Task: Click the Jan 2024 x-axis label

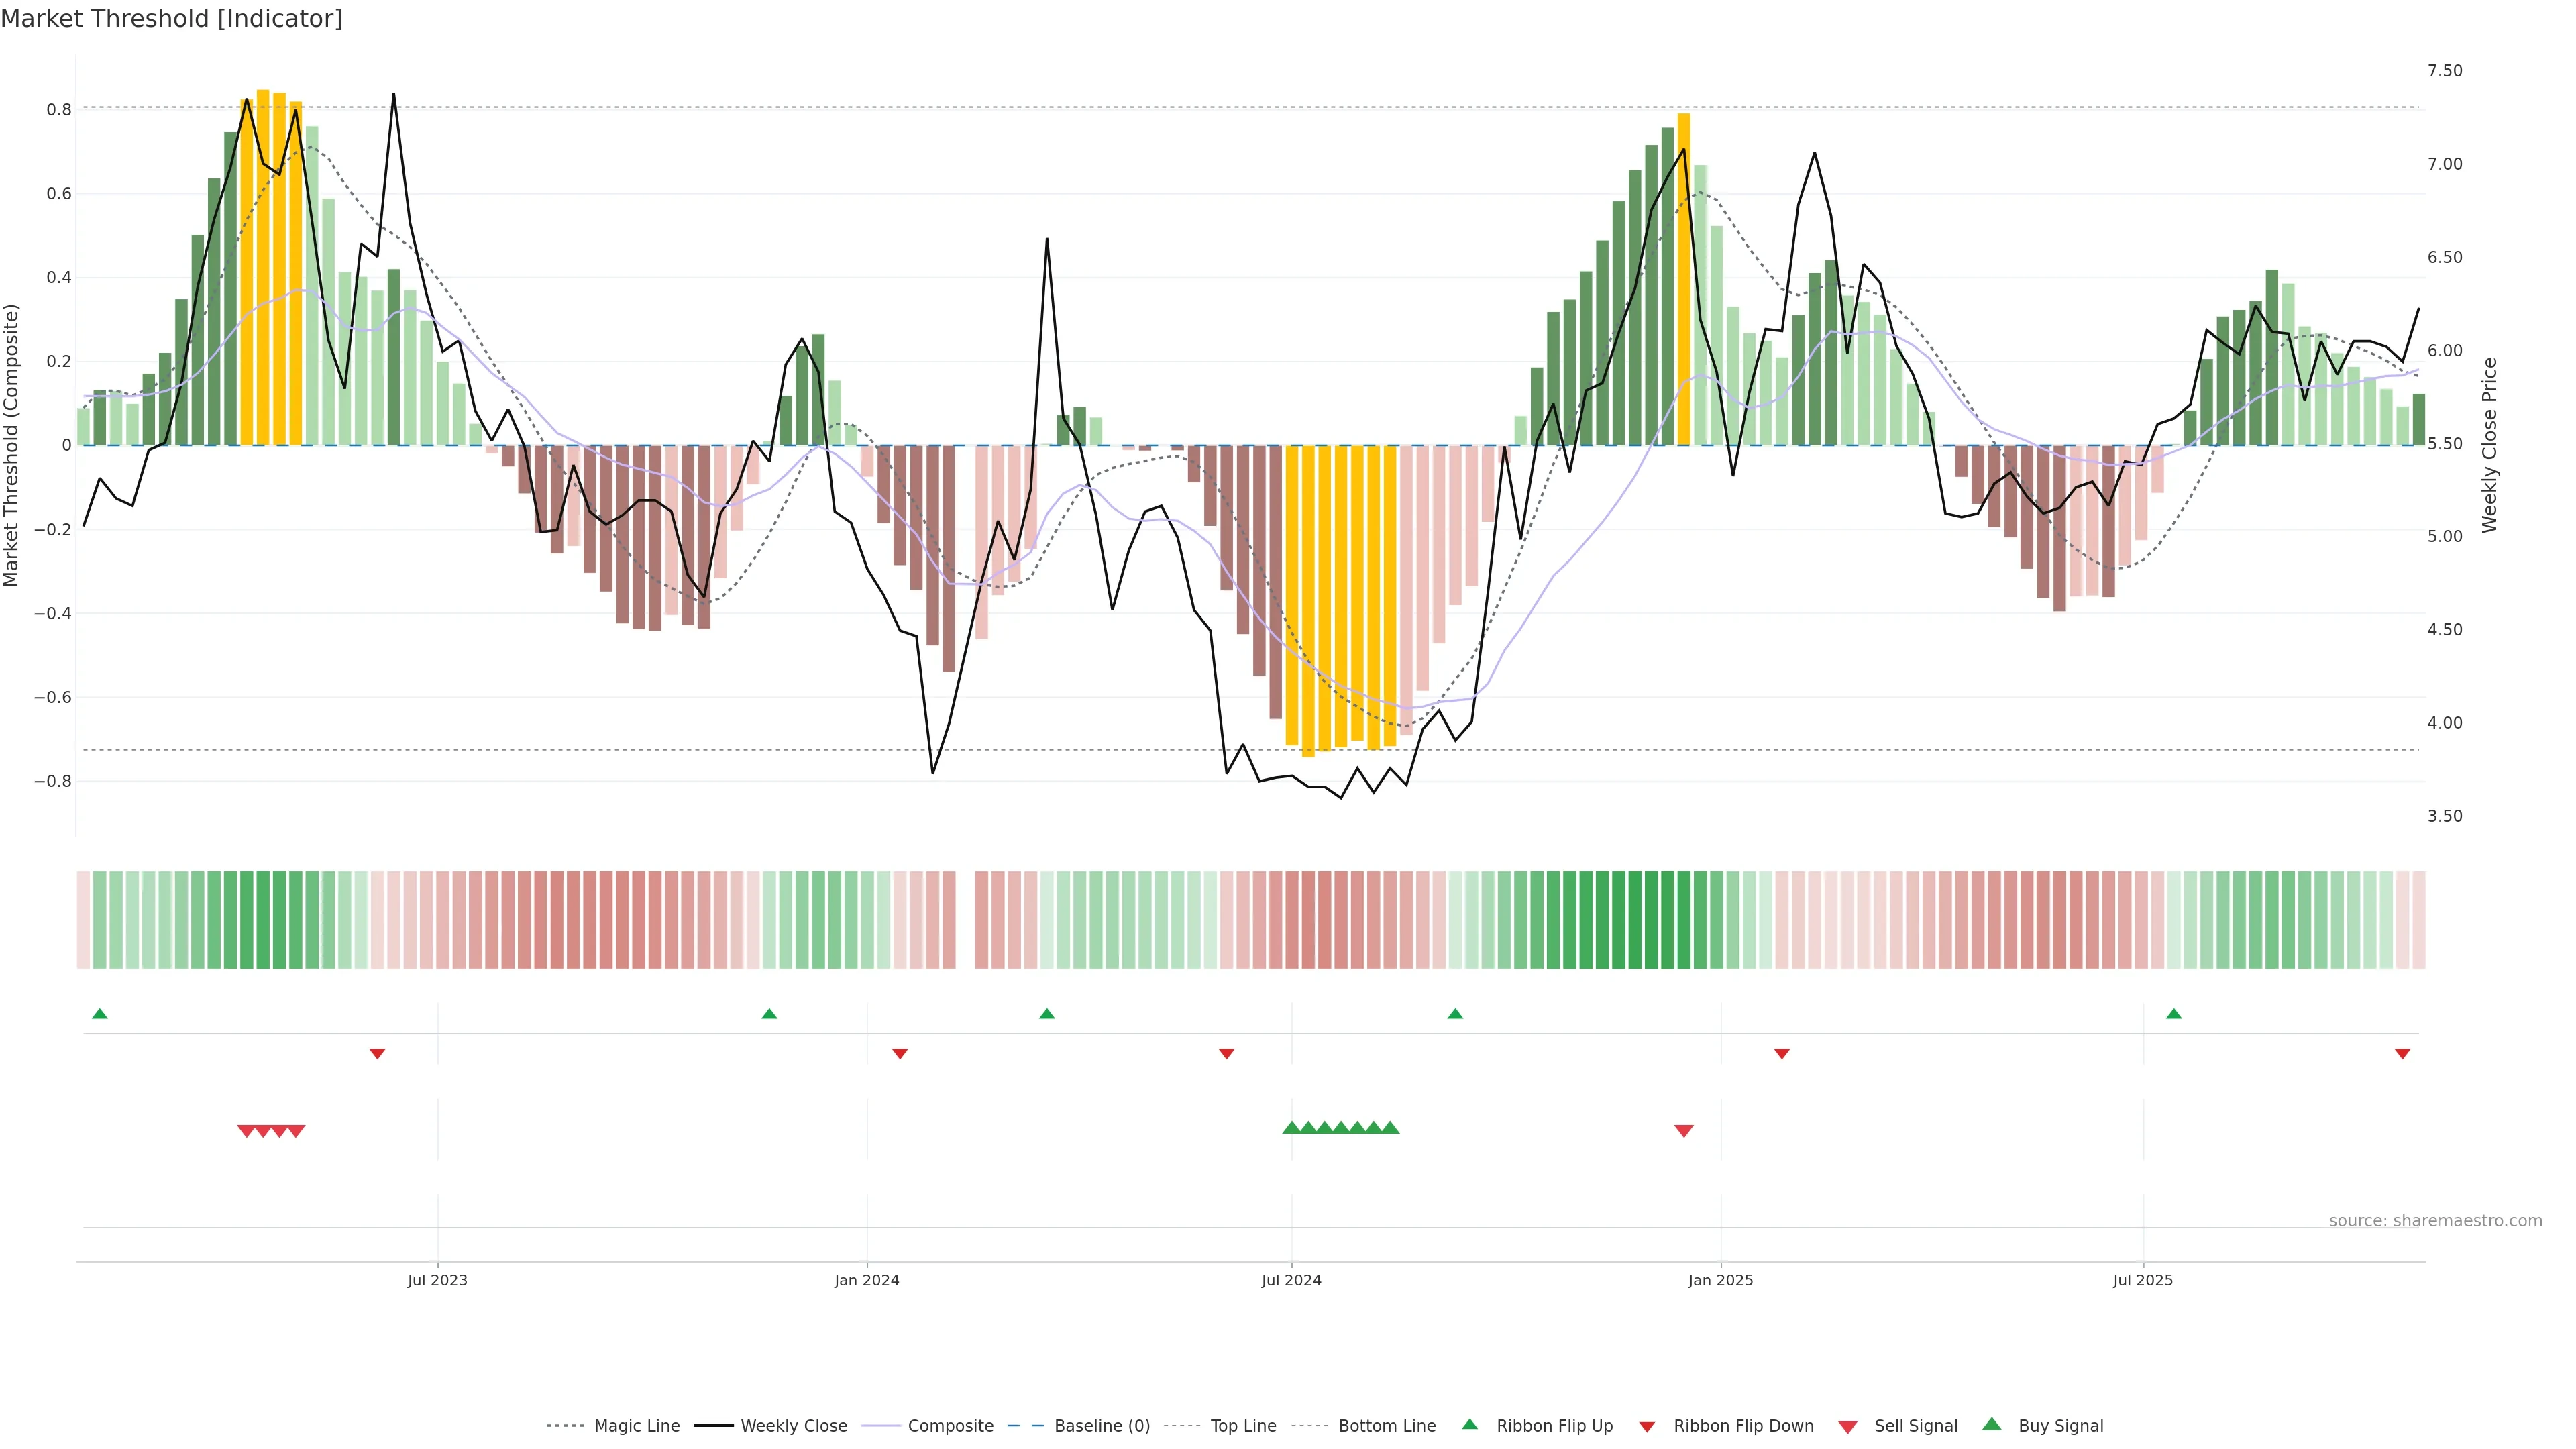Action: point(867,1280)
